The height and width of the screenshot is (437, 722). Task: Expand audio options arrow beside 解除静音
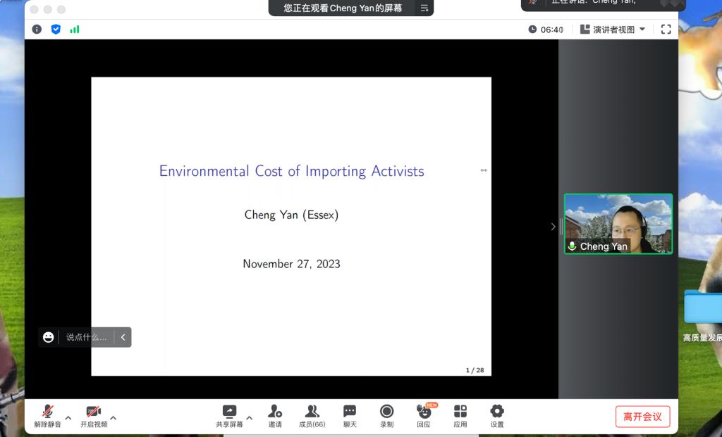coord(68,418)
